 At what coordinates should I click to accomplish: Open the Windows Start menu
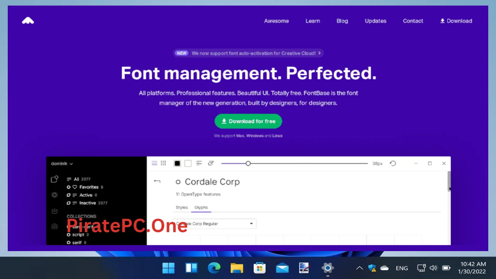point(168,268)
